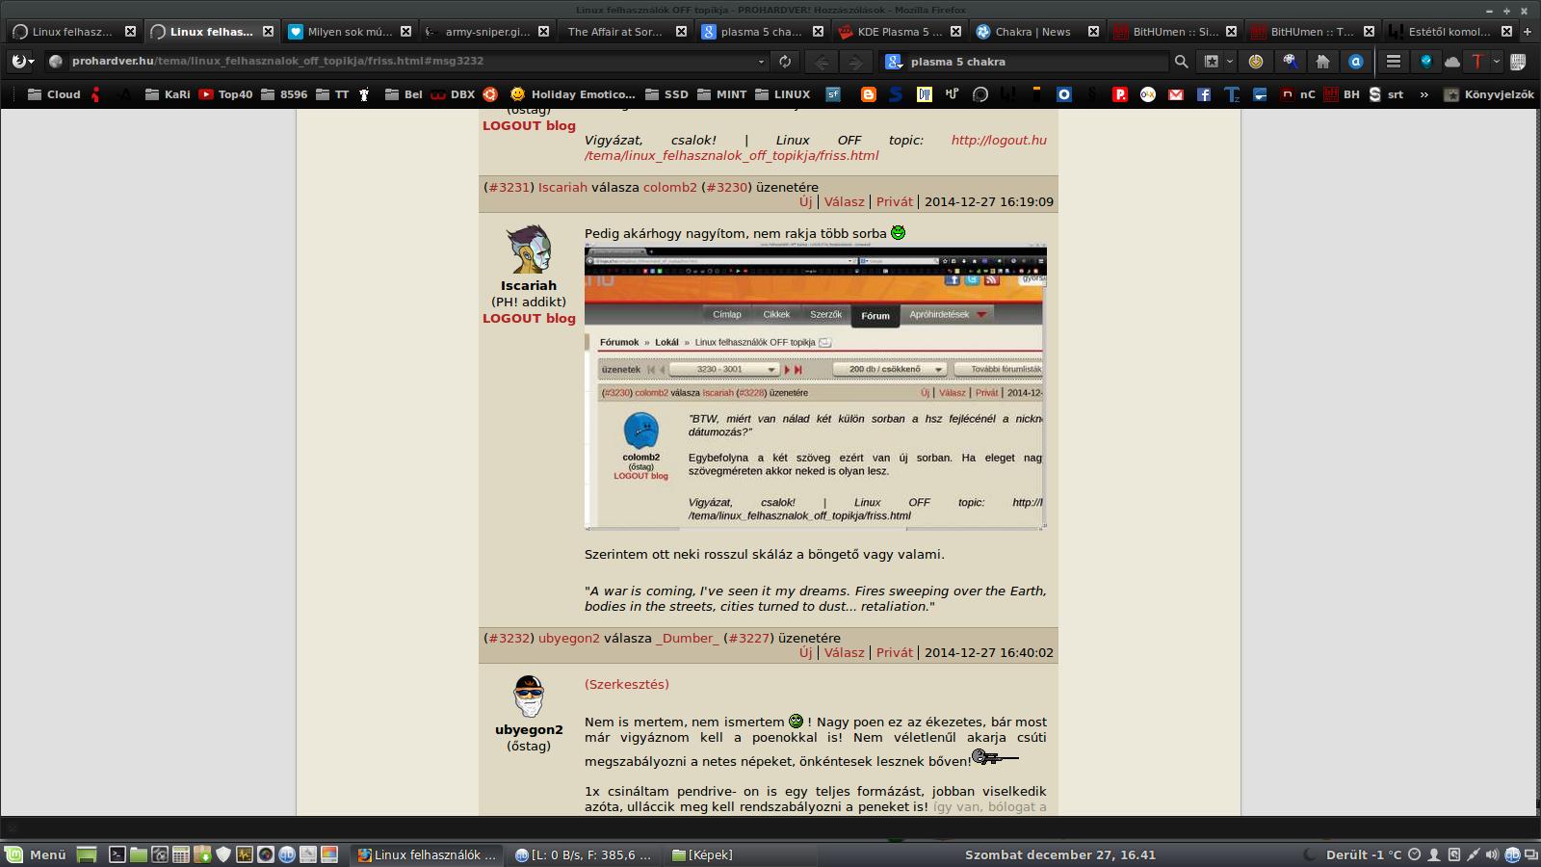The width and height of the screenshot is (1541, 867).
Task: Go forward with the right arrow button
Action: [x=854, y=62]
